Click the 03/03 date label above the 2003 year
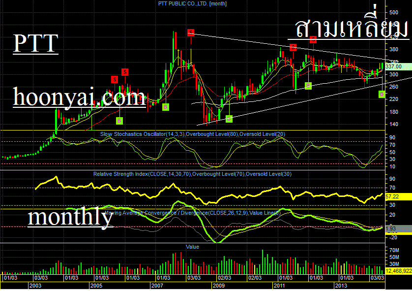This screenshot has width=412, height=291. click(x=41, y=278)
